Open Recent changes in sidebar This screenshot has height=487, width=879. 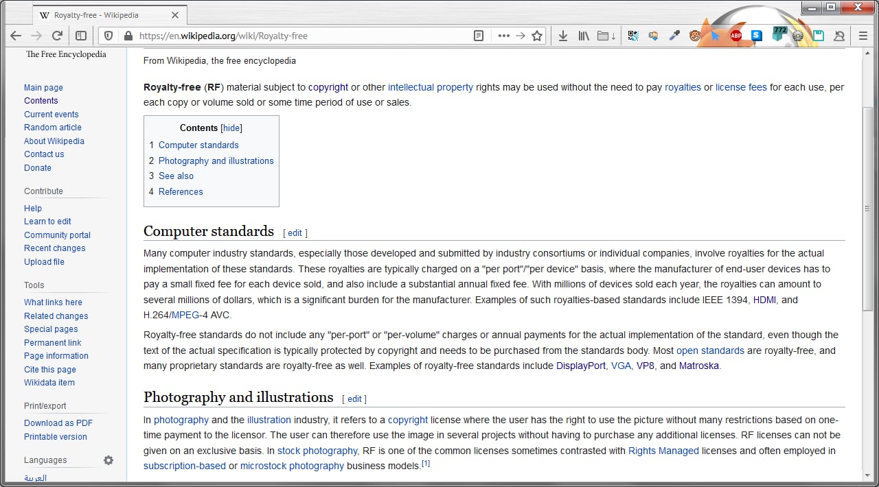click(x=55, y=248)
